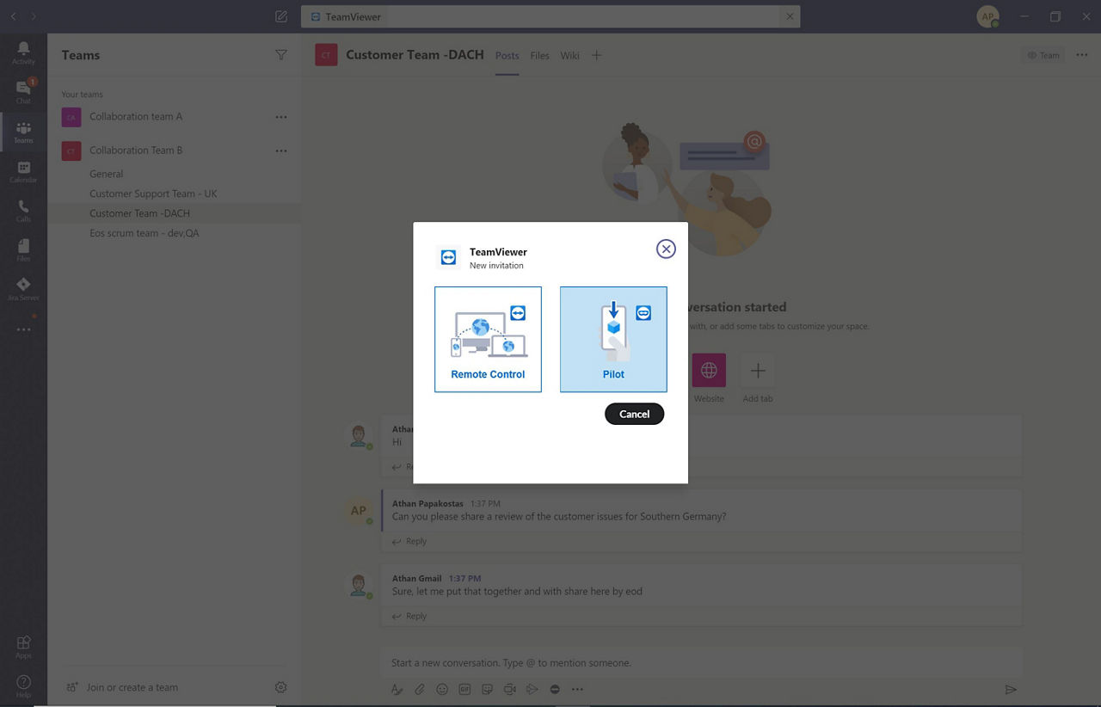Go back with the left arrow

coord(13,16)
